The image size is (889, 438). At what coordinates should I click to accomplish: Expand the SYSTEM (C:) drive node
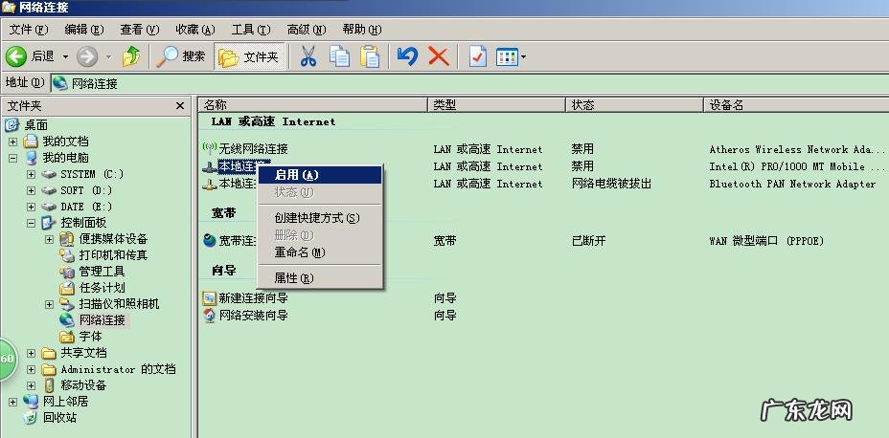pos(31,174)
